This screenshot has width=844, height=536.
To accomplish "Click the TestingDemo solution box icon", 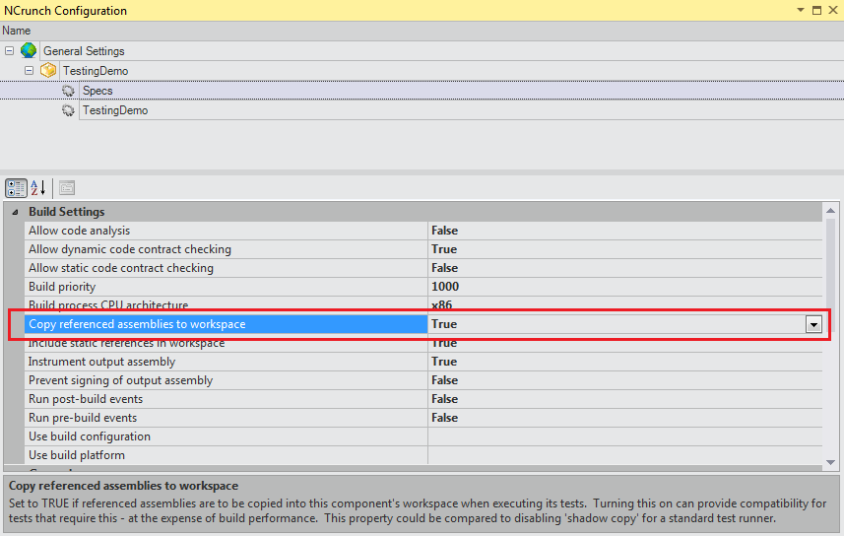I will tap(48, 71).
